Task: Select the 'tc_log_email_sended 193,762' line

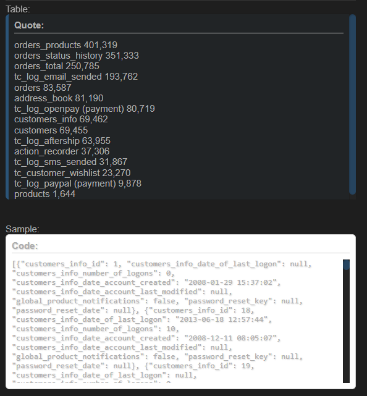Action: [76, 77]
